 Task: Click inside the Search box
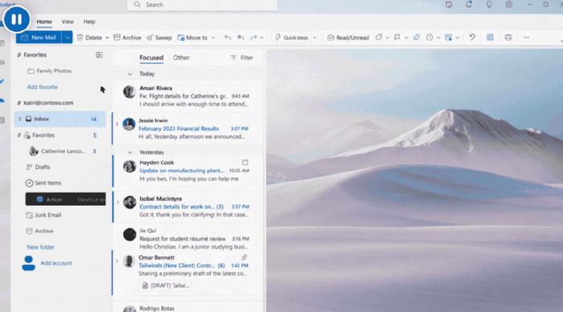(x=202, y=5)
